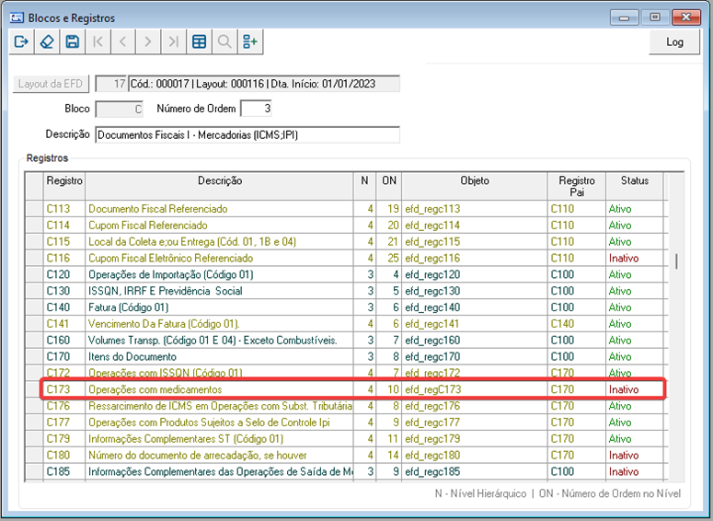
Task: Go to next record arrow
Action: [147, 41]
